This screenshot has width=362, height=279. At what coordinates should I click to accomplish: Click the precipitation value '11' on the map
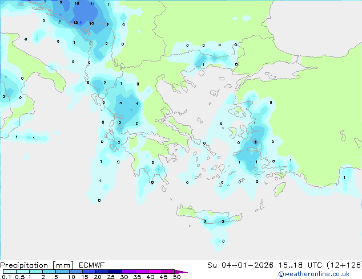click(x=92, y=3)
